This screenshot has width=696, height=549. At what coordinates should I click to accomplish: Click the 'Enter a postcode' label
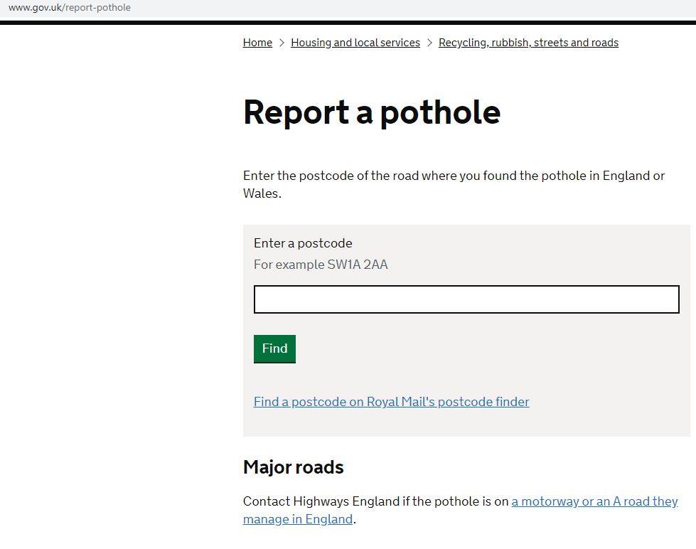pyautogui.click(x=303, y=243)
